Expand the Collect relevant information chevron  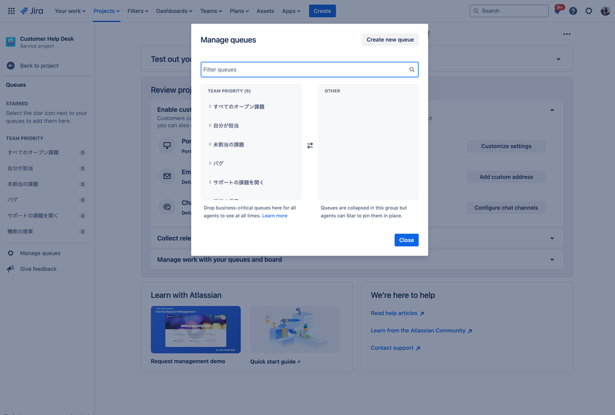tap(552, 238)
